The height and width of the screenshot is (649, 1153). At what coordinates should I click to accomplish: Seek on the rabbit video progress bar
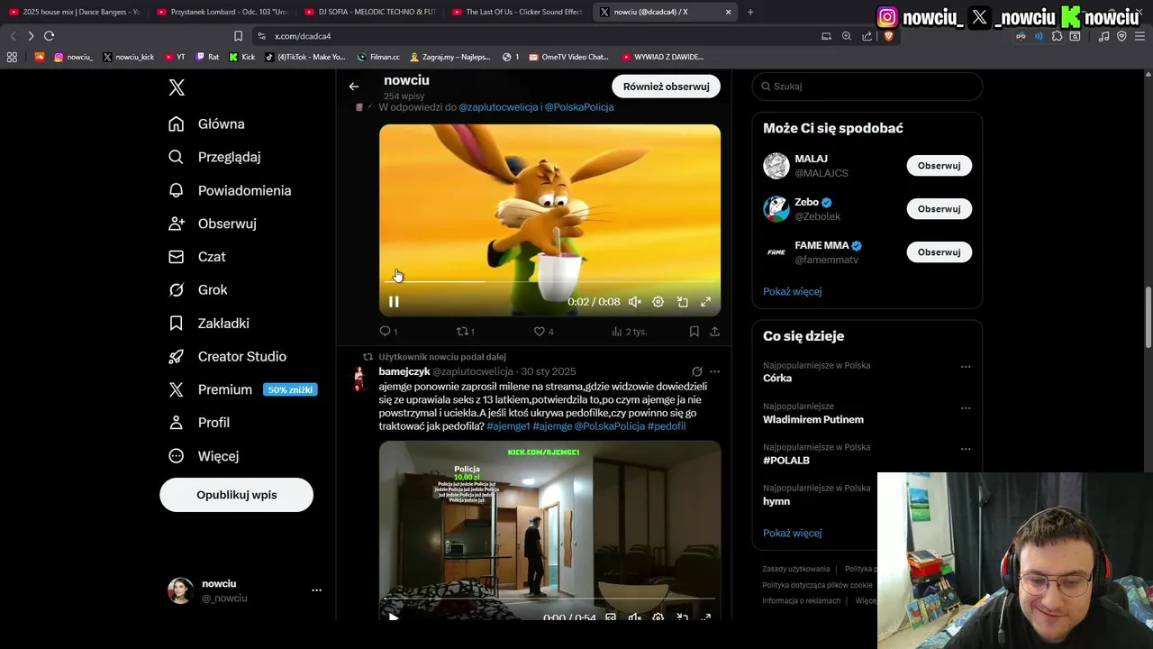[549, 281]
